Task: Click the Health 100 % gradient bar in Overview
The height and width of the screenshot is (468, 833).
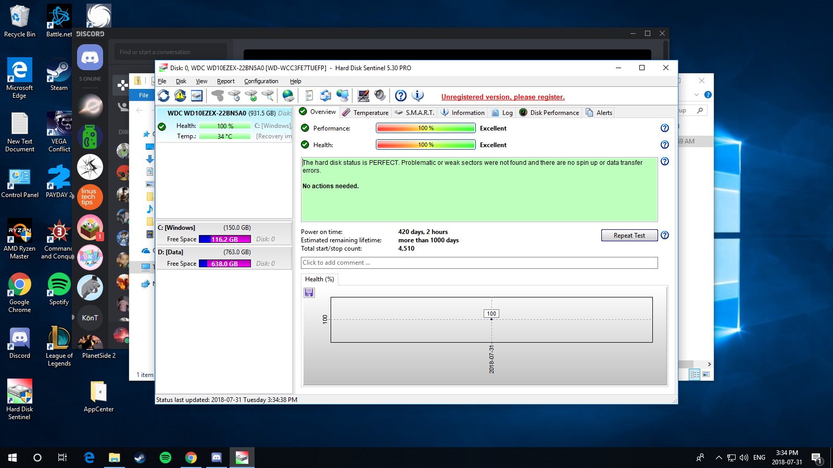Action: [x=426, y=145]
